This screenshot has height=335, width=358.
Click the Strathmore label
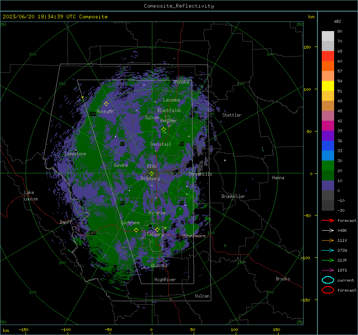click(193, 236)
